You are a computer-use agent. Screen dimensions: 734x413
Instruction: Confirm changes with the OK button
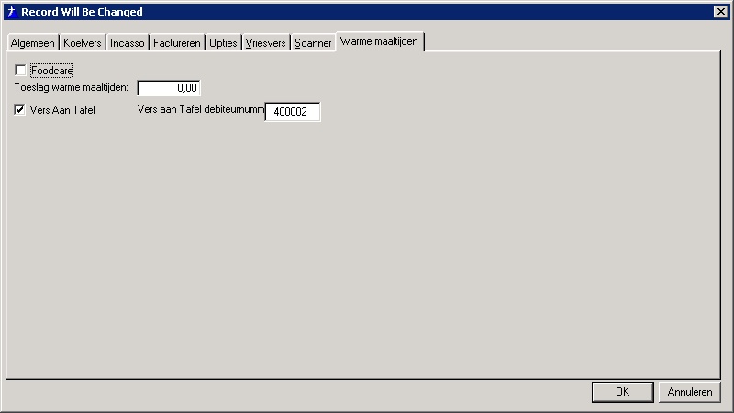(623, 392)
